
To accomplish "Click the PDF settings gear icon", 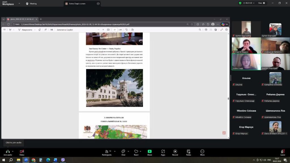I will click(x=227, y=30).
